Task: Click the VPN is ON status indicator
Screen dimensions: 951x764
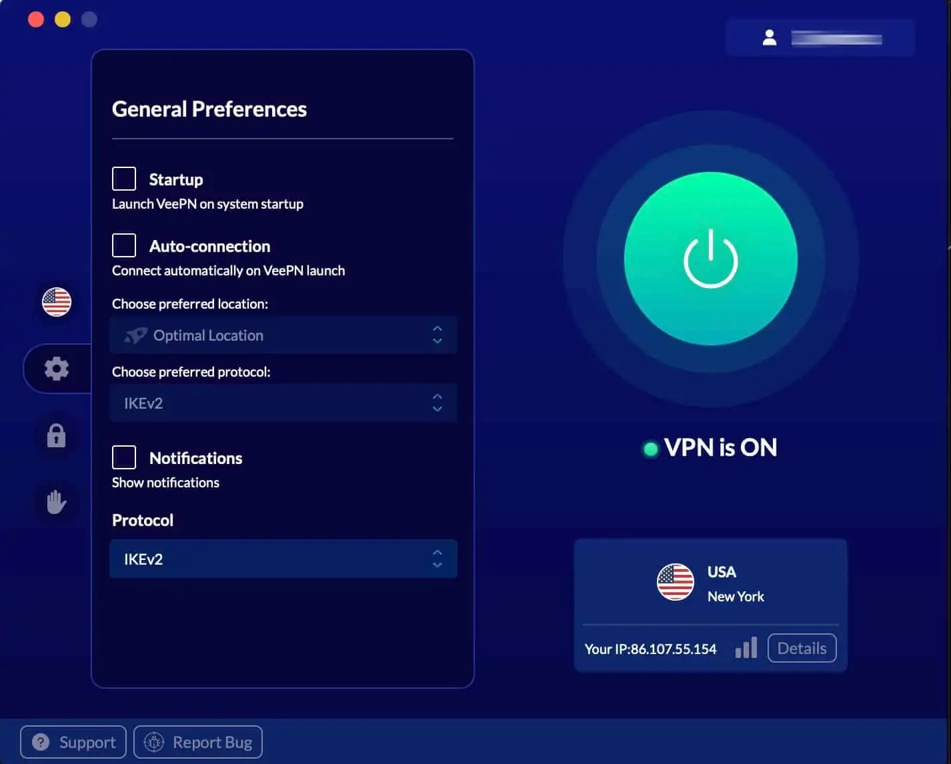Action: [710, 447]
